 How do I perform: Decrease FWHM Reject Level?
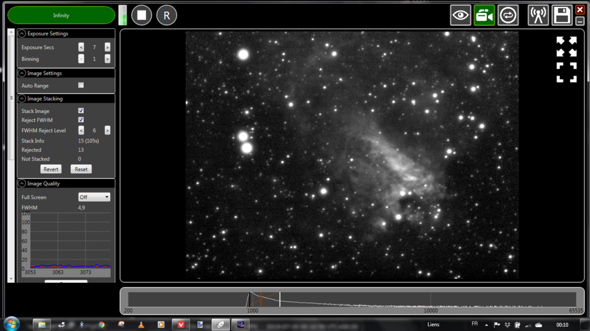(x=81, y=130)
